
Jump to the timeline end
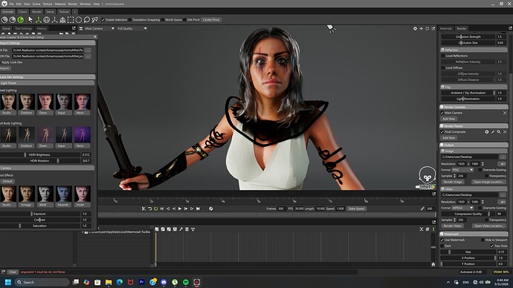198,209
